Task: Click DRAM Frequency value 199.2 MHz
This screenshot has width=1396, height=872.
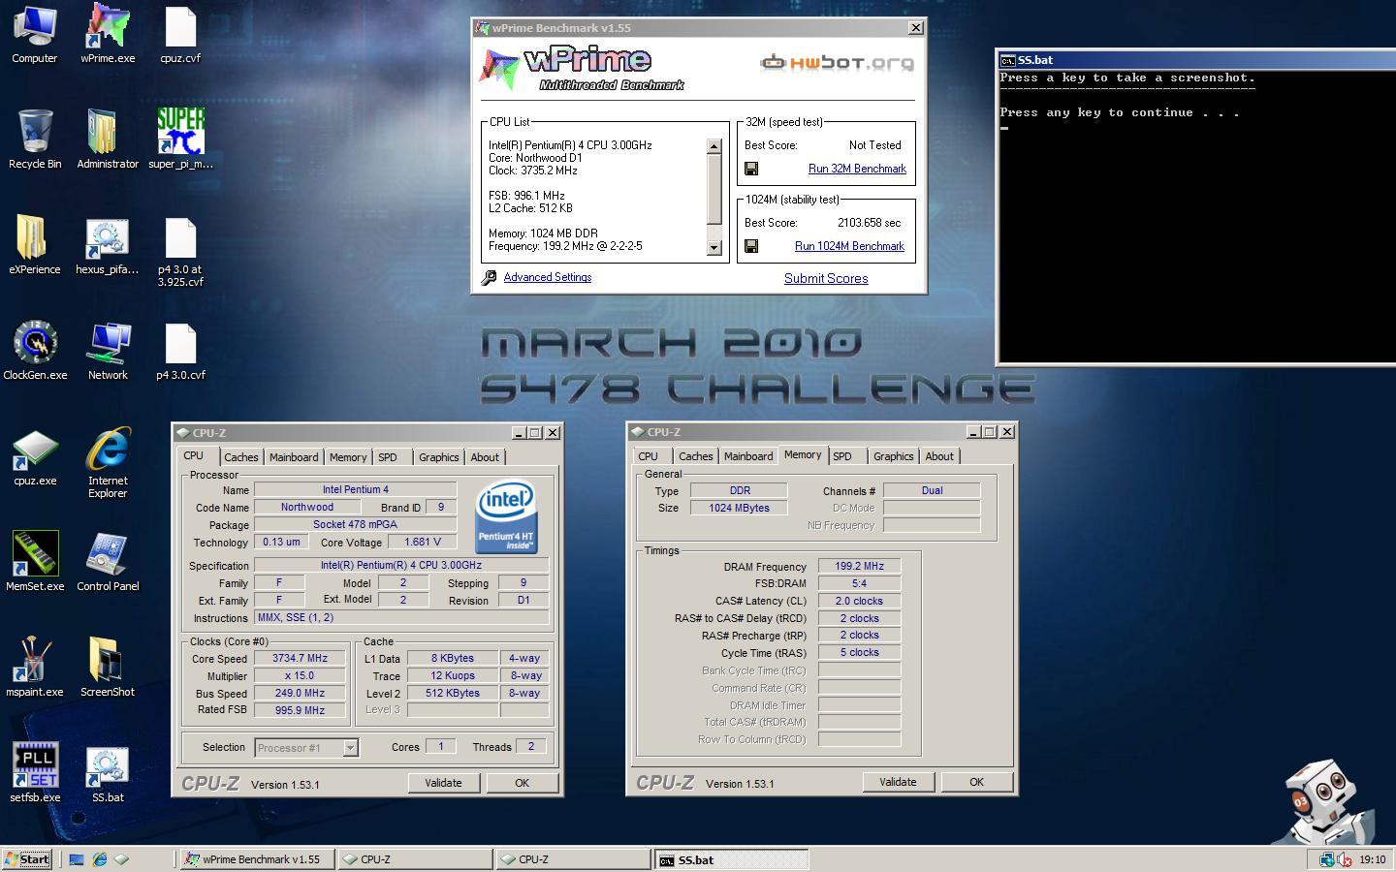Action: (859, 567)
